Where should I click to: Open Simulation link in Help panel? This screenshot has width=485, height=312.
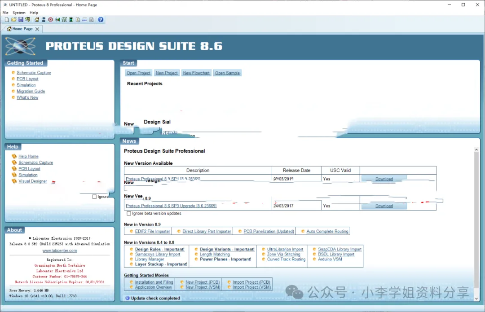click(28, 175)
